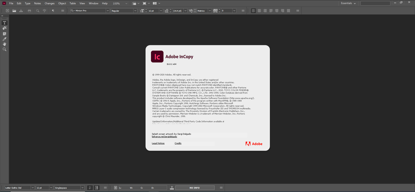
Task: Click the Legal Notices link in About dialog
Action: [158, 143]
